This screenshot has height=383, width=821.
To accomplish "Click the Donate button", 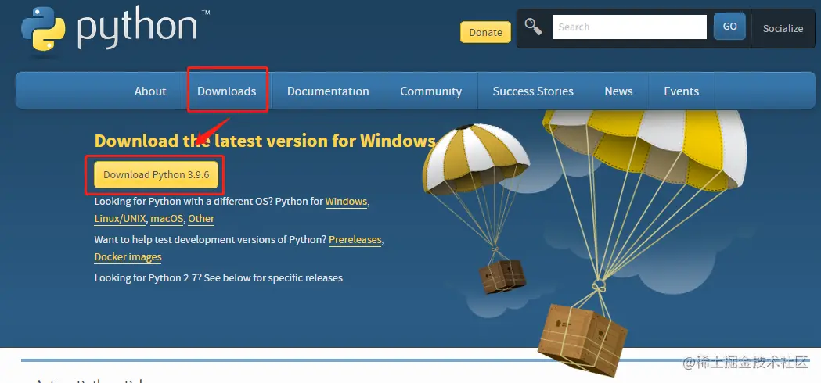I will 485,32.
